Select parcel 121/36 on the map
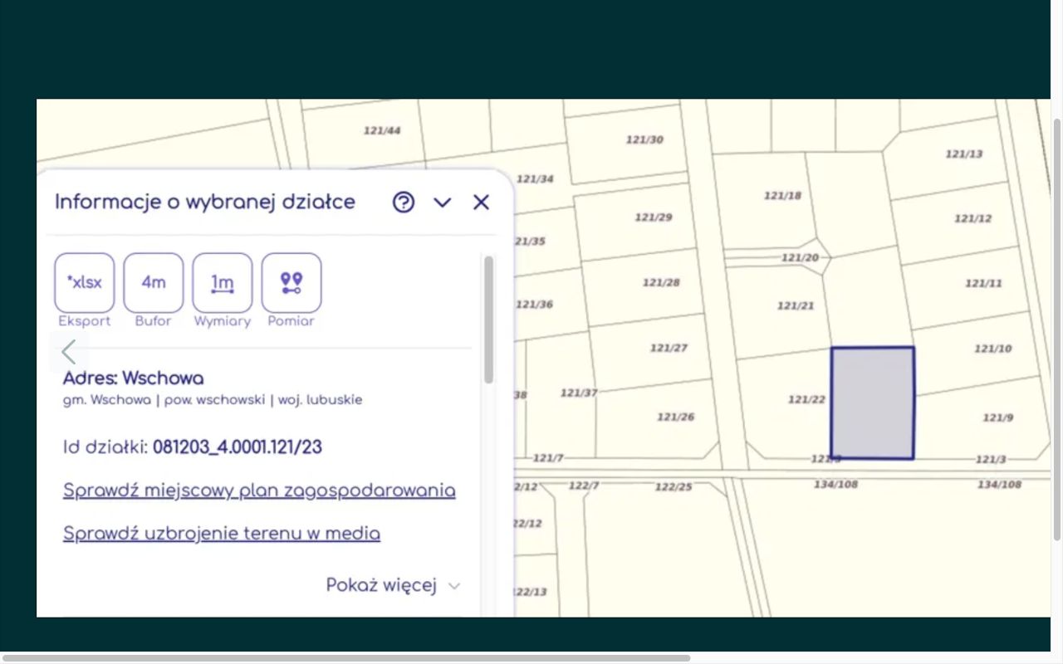The width and height of the screenshot is (1063, 664). click(x=534, y=304)
